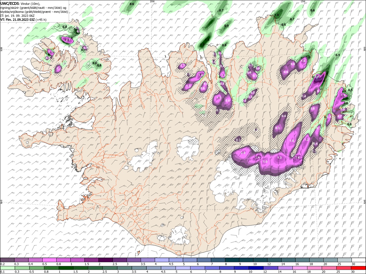366x274 pixels.
Task: Click the 18 label on the lower legend
Action: coord(309,272)
